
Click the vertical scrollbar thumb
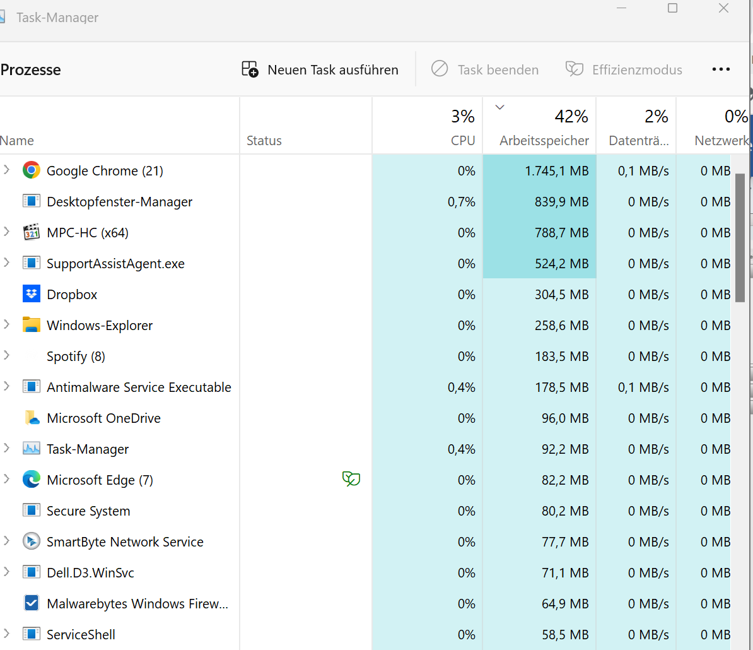(x=740, y=238)
